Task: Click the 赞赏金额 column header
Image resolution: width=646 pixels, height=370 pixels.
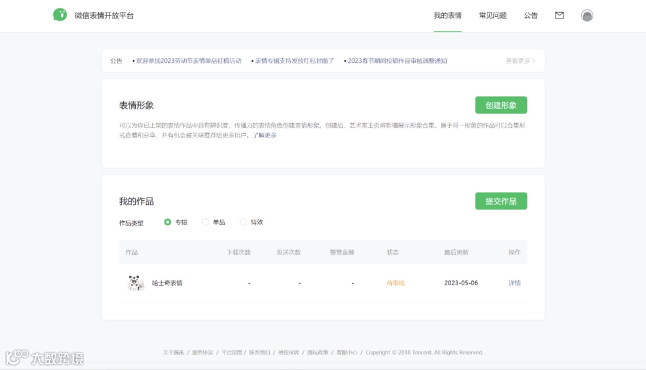Action: pos(342,252)
